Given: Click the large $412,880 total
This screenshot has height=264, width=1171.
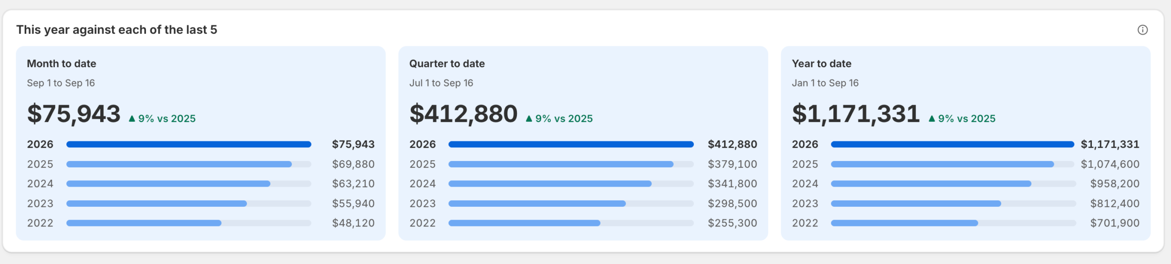Looking at the screenshot, I should [463, 113].
